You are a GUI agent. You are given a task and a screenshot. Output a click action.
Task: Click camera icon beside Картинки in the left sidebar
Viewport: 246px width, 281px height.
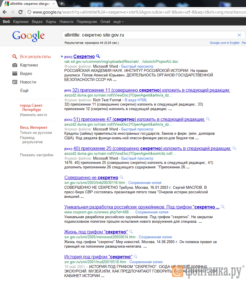pos(15,65)
